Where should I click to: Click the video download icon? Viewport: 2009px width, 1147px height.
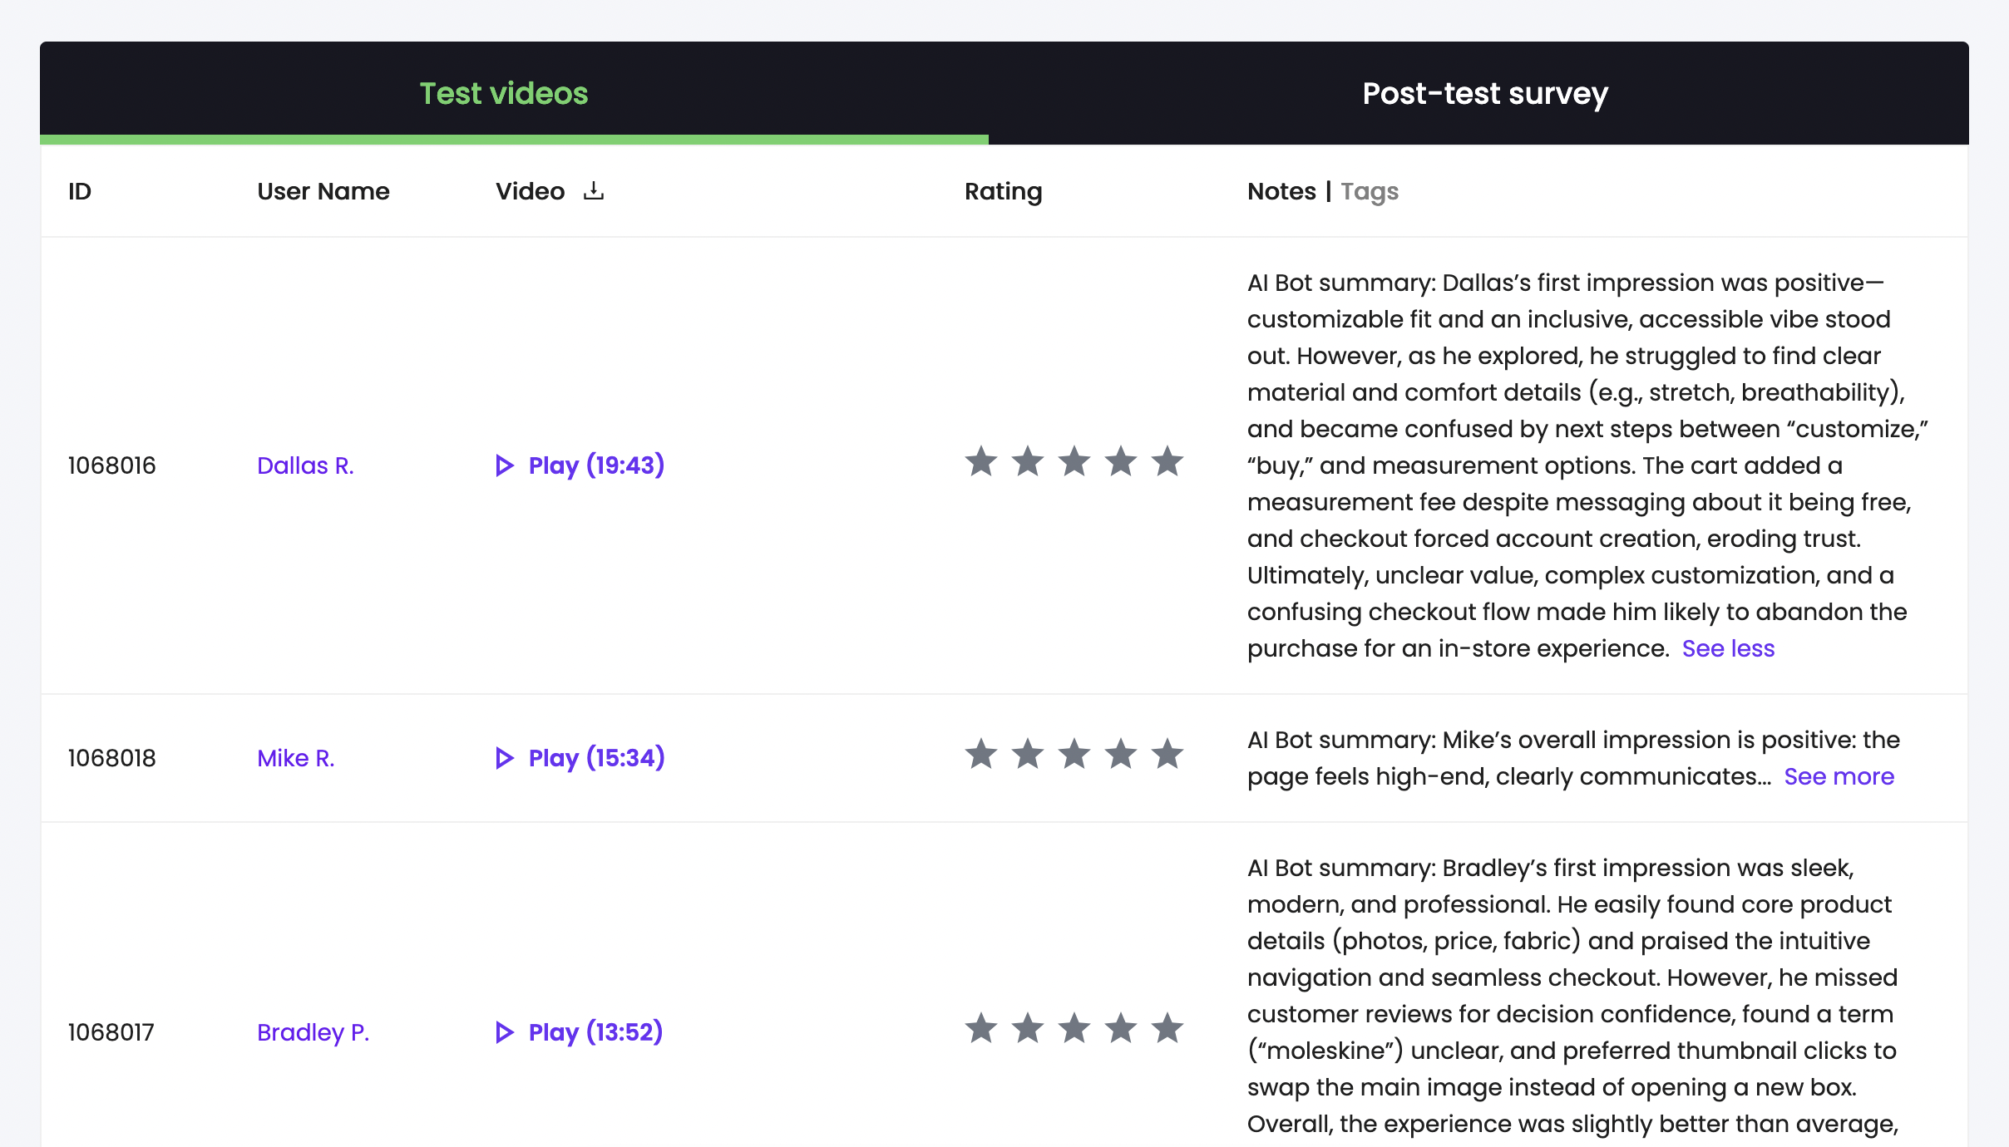[x=593, y=191]
